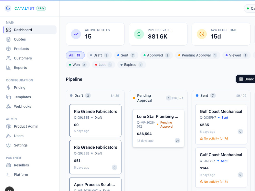Click the C avatar on $535 Gulf Coast card
Image resolution: width=255 pixels, height=191 pixels.
point(240,132)
